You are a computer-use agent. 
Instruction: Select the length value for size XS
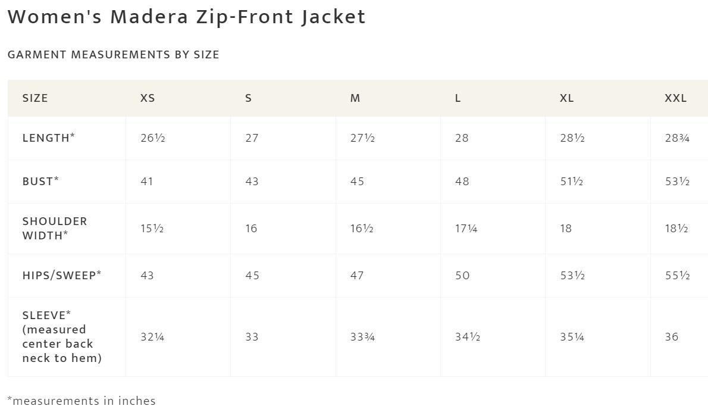pos(152,138)
